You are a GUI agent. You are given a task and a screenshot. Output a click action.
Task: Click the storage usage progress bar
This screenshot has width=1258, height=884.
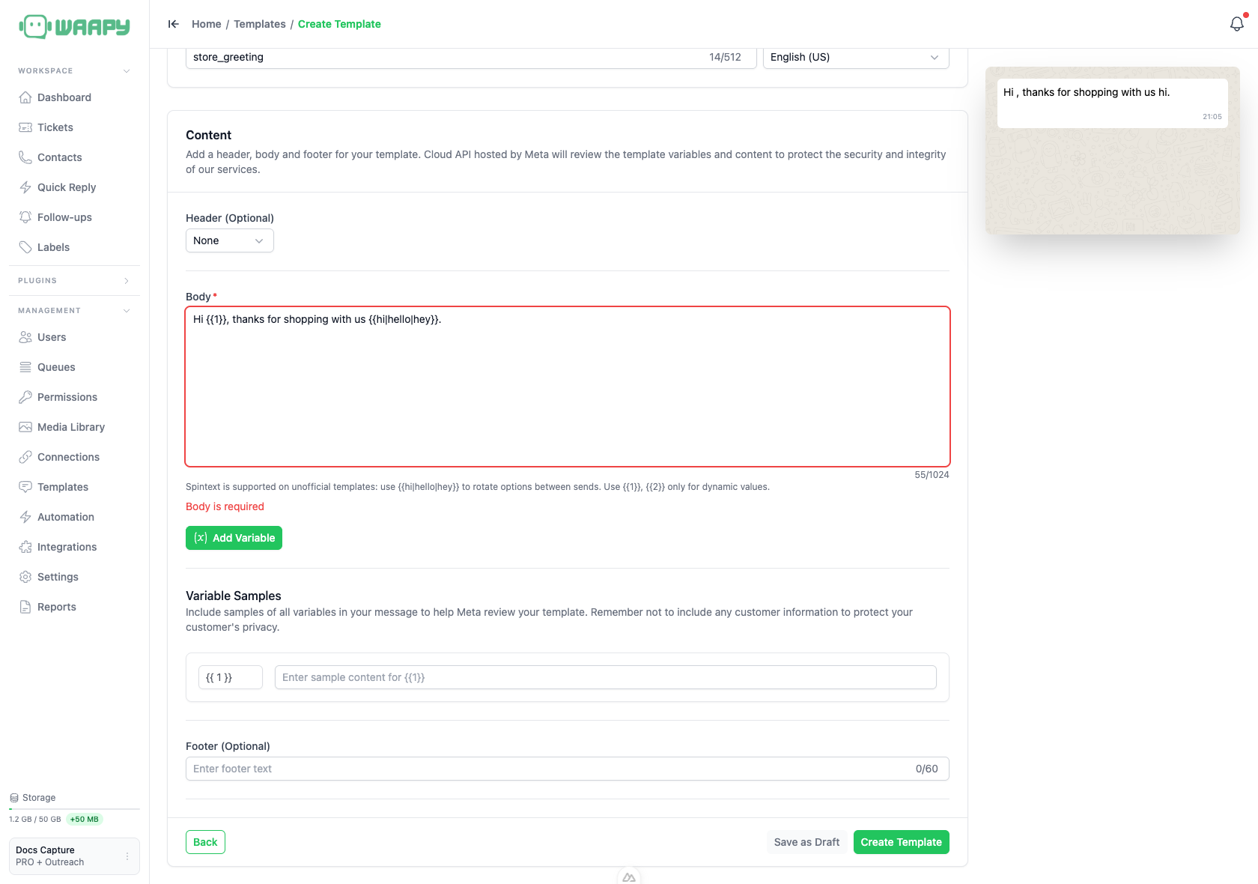[74, 809]
